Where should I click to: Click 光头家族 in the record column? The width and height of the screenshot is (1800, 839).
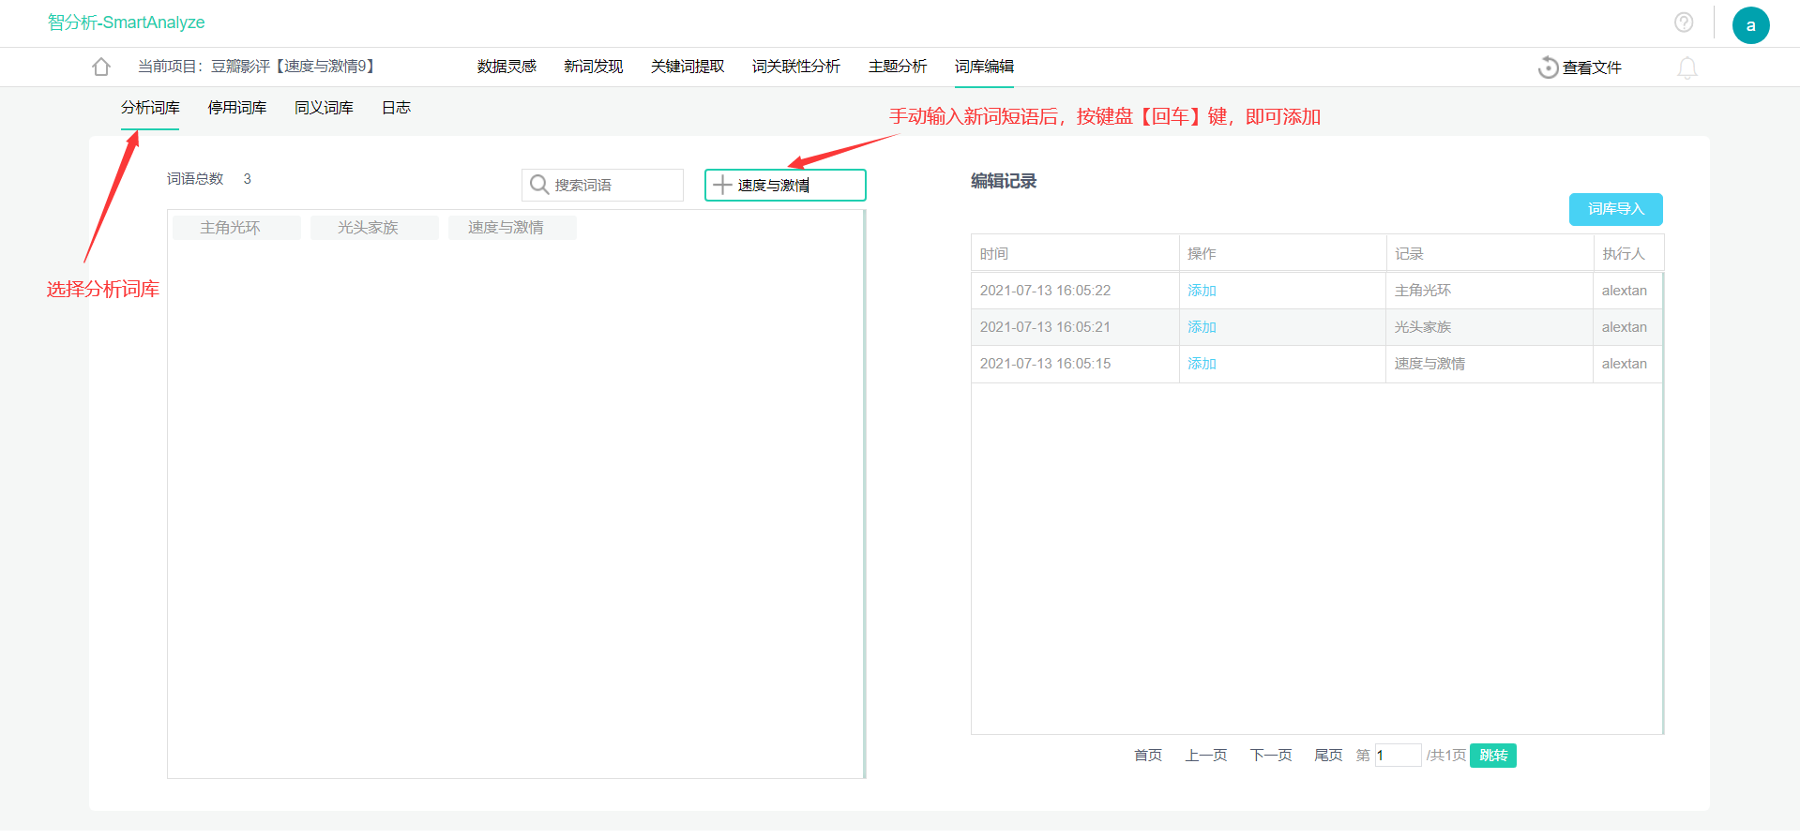pyautogui.click(x=1423, y=327)
